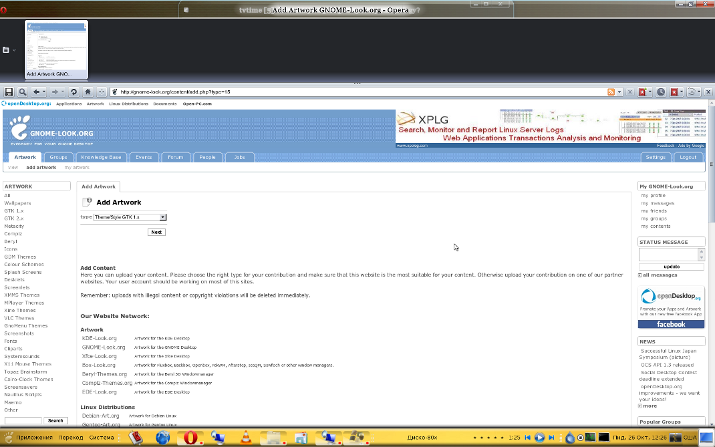The height and width of the screenshot is (447, 715).
Task: Expand 'all messages' link
Action: [658, 275]
